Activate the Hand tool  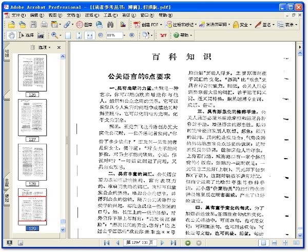(x=11, y=35)
